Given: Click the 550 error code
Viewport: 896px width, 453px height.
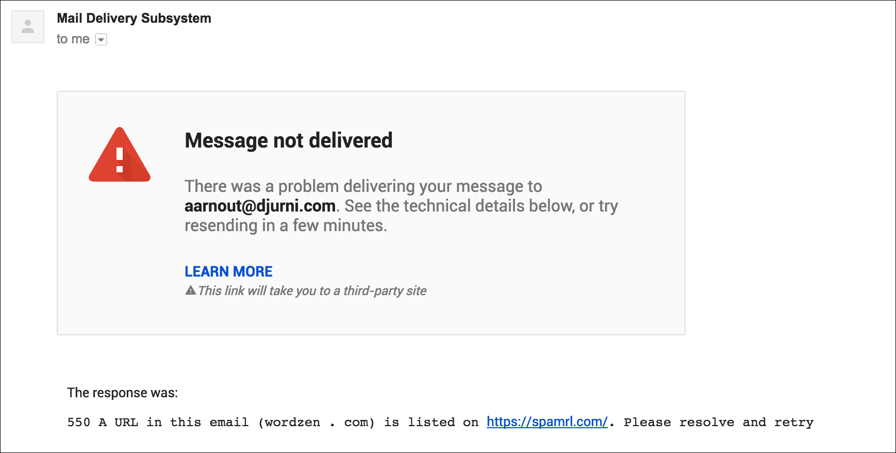Looking at the screenshot, I should [78, 423].
